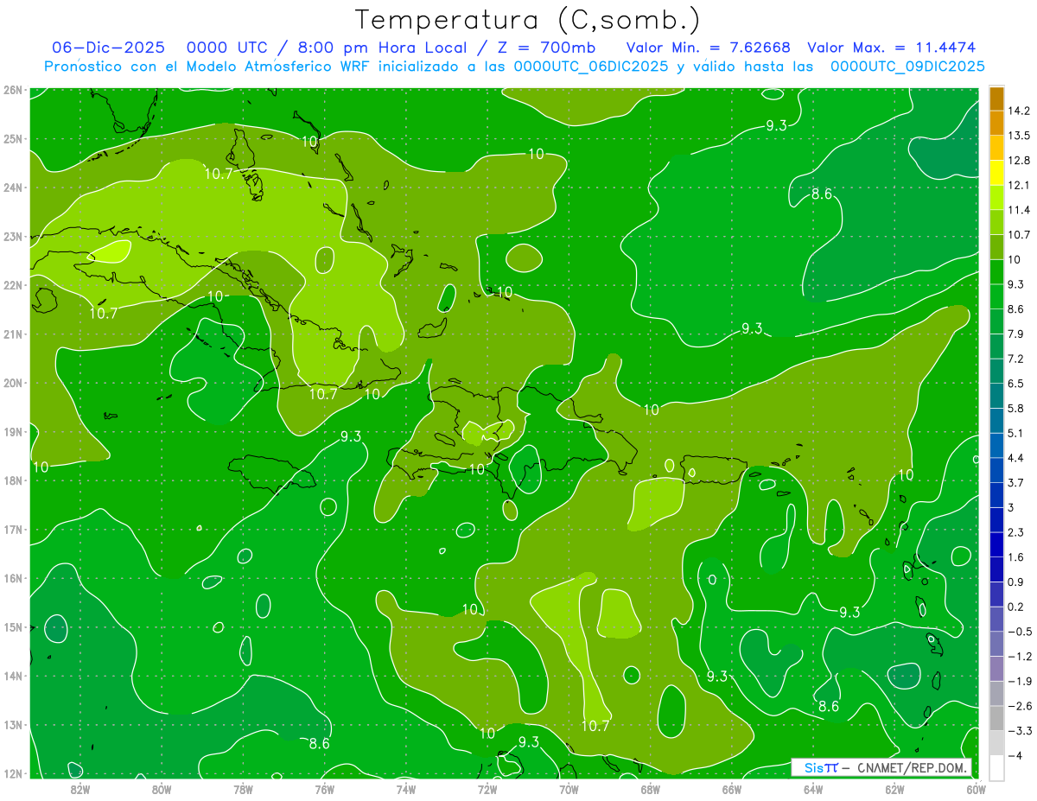This screenshot has width=1037, height=801.
Task: Click the white swatch below -4 on colorbar
Action: tap(996, 766)
